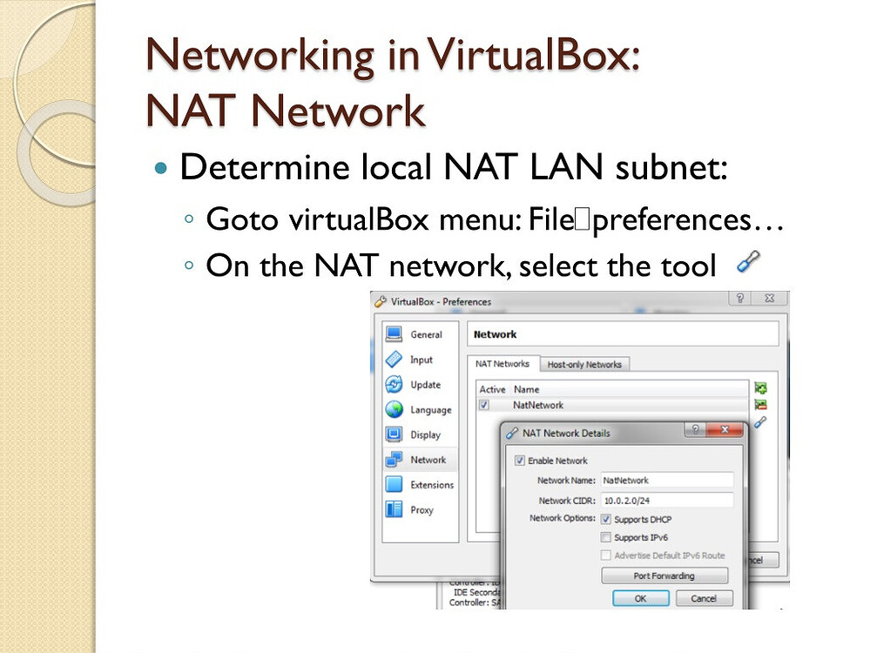Switch to the Host-only Networks tab
The height and width of the screenshot is (653, 870).
(584, 365)
